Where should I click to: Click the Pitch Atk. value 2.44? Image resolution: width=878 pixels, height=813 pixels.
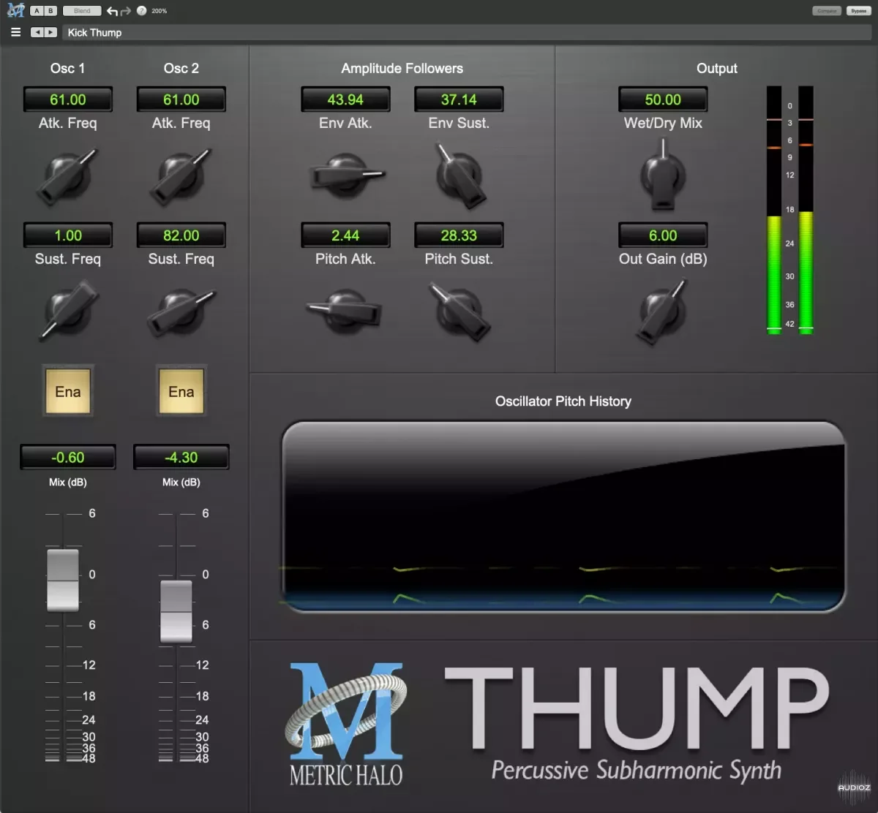point(345,235)
